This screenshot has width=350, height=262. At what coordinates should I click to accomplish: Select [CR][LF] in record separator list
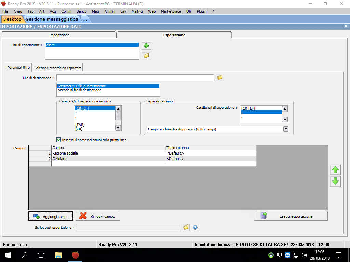95,108
